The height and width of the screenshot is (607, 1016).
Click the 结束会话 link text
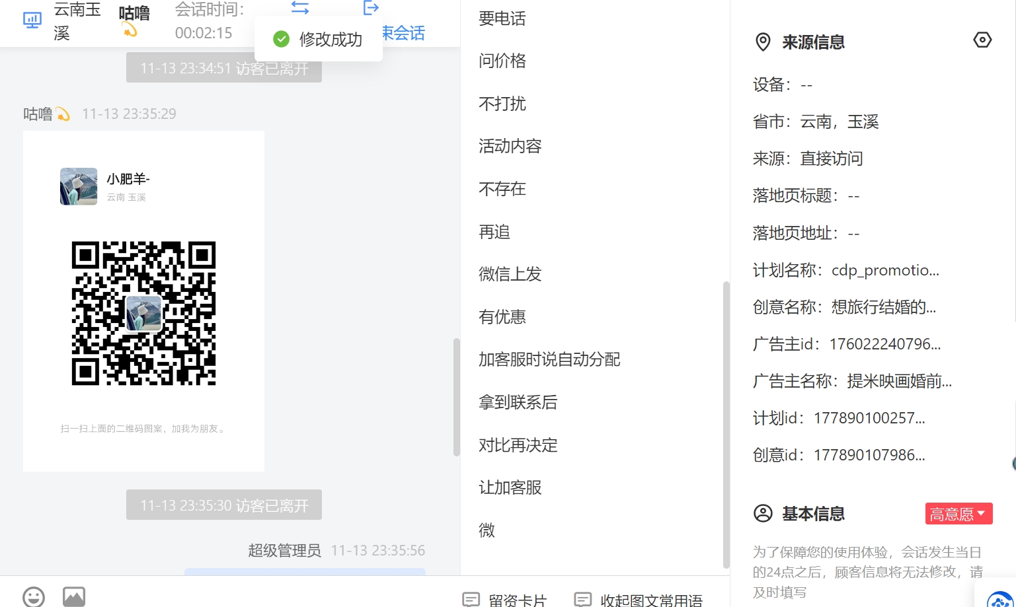coord(403,33)
